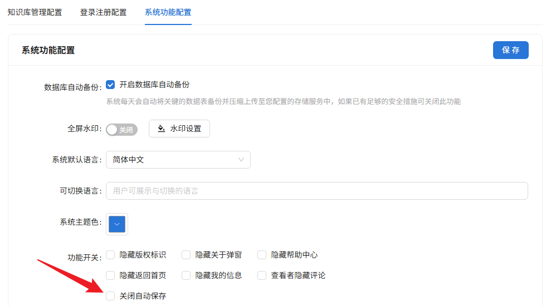Image resolution: width=551 pixels, height=306 pixels.
Task: Open 水印设置 dialog
Action: [x=179, y=129]
